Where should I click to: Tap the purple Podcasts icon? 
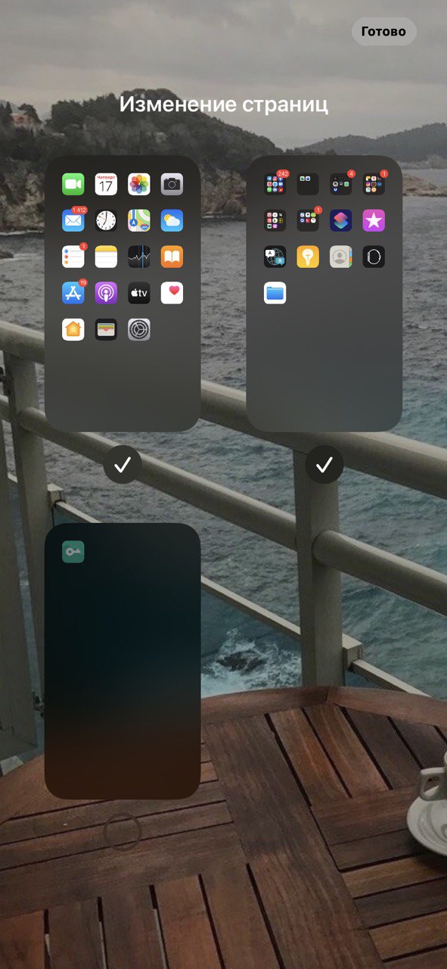point(106,293)
